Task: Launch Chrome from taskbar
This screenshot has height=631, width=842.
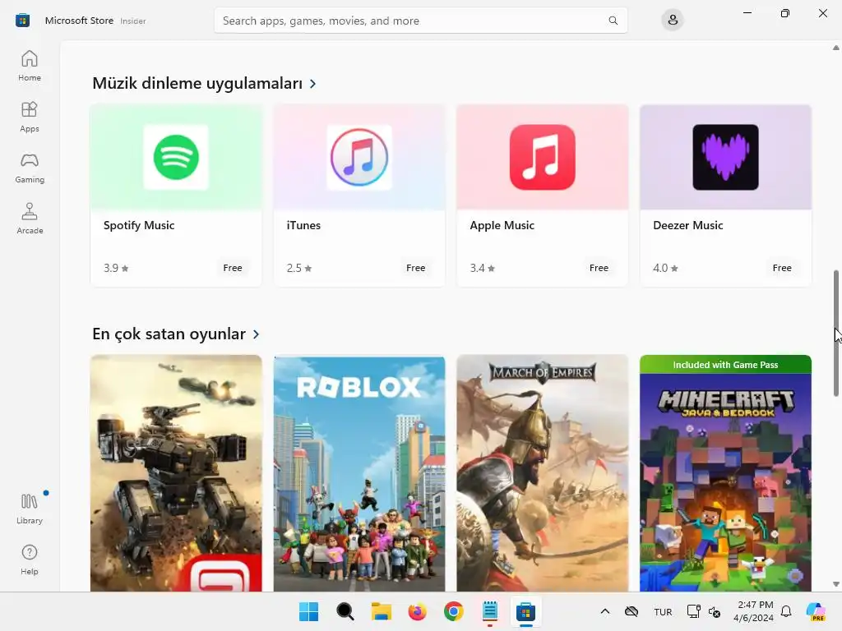Action: (454, 611)
